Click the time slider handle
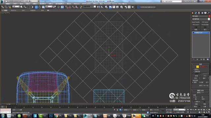The width and height of the screenshot is (211, 118). [9, 104]
